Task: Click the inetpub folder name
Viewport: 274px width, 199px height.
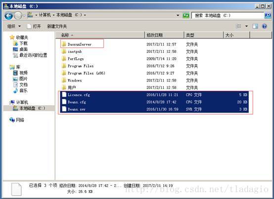Action: pyautogui.click(x=75, y=52)
